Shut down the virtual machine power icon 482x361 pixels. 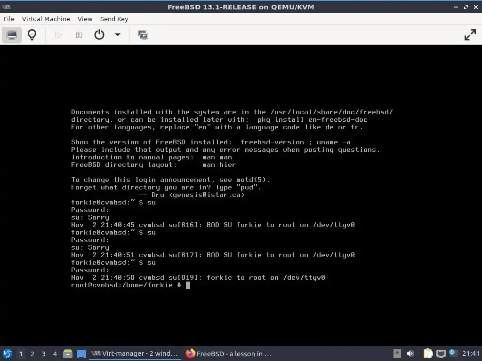click(x=99, y=35)
